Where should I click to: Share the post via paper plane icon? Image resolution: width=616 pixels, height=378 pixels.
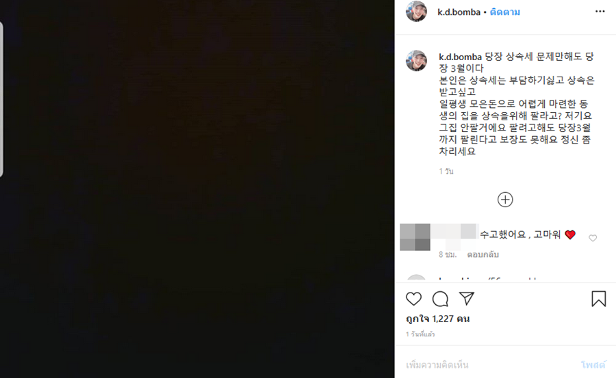(x=467, y=299)
